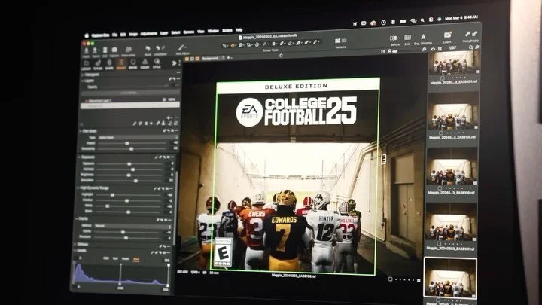This screenshot has height=305, width=542.
Task: Click the Saturation slider handle
Action: tap(135, 181)
